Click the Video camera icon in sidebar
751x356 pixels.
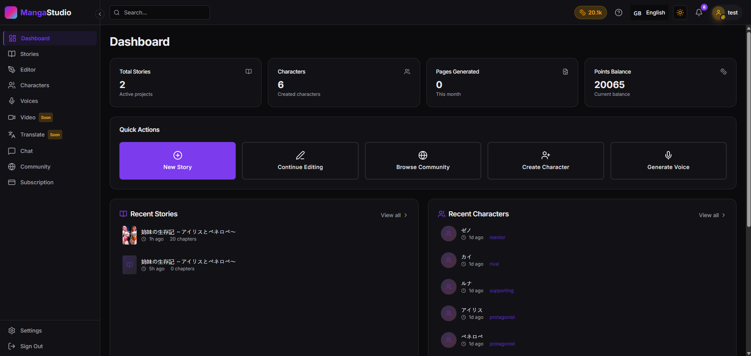pos(12,117)
